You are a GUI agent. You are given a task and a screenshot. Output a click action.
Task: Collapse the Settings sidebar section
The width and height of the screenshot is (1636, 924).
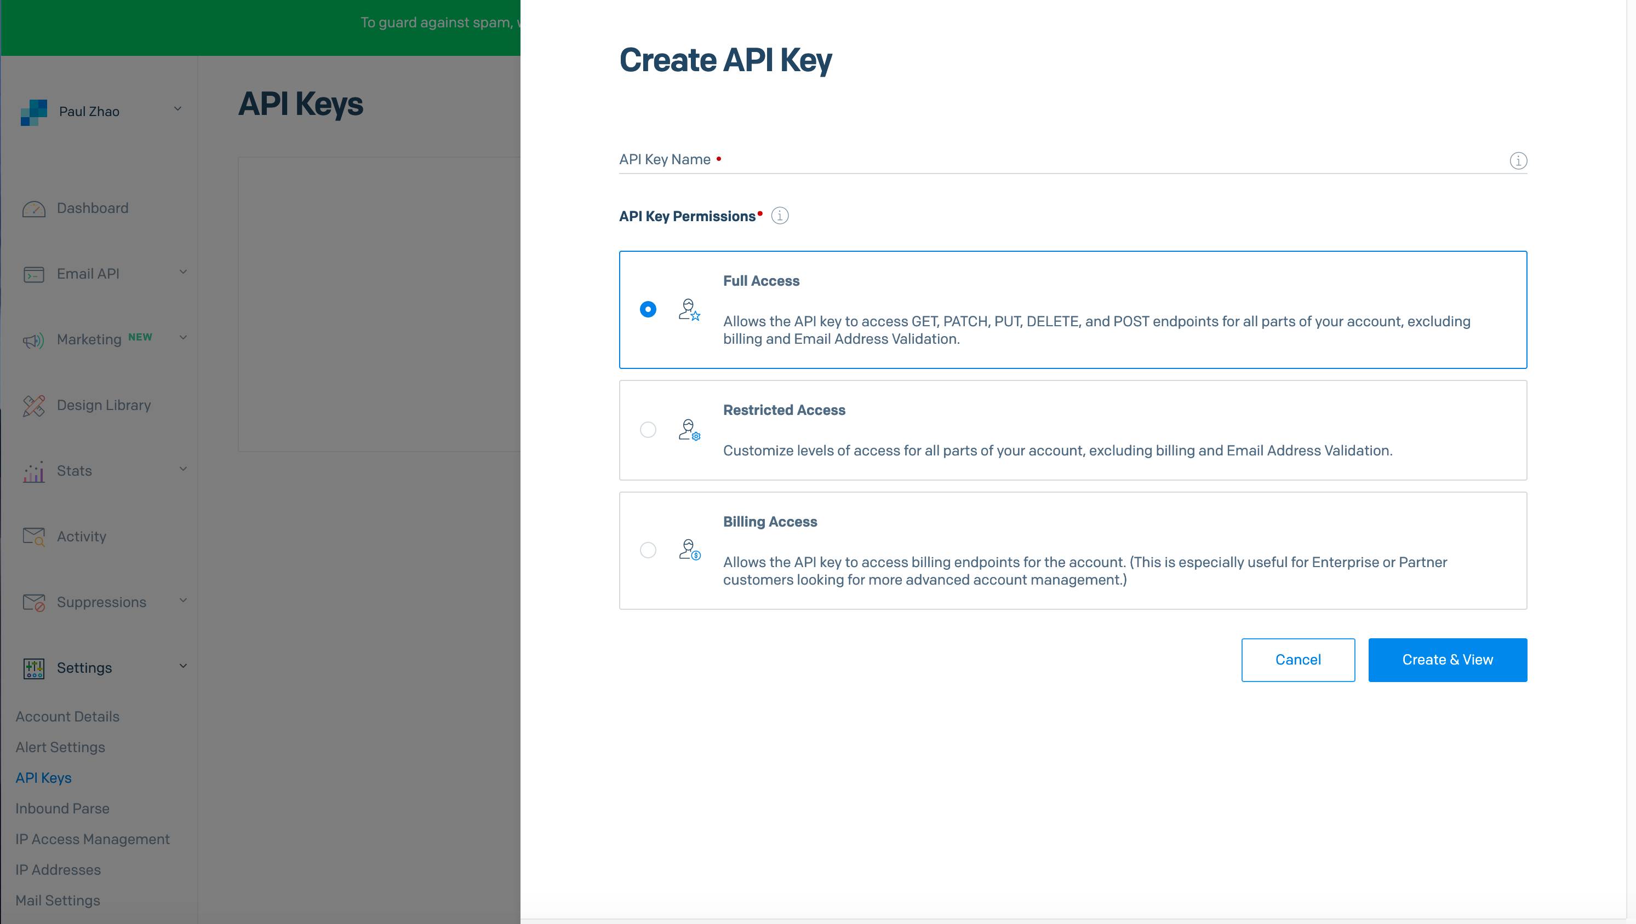coord(183,666)
